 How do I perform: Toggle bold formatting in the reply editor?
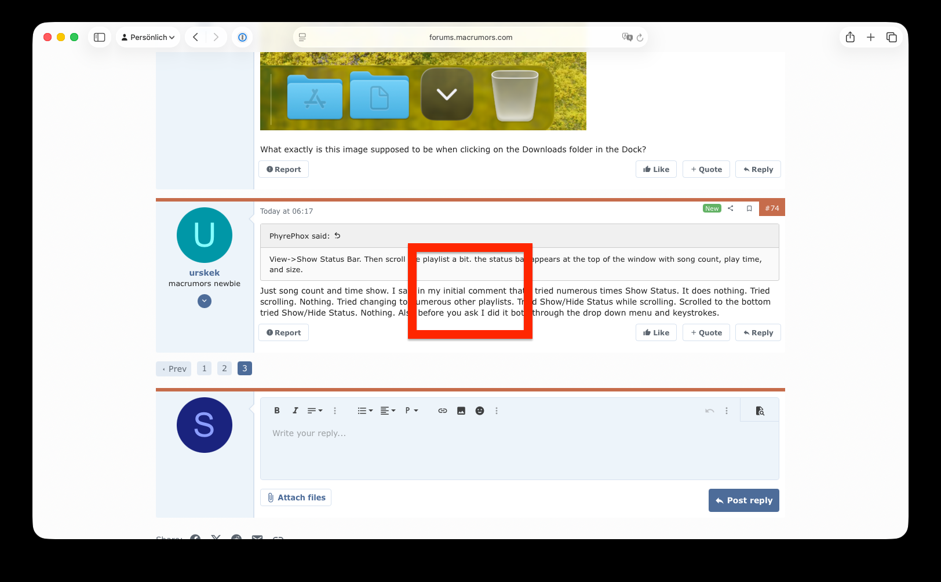tap(277, 411)
